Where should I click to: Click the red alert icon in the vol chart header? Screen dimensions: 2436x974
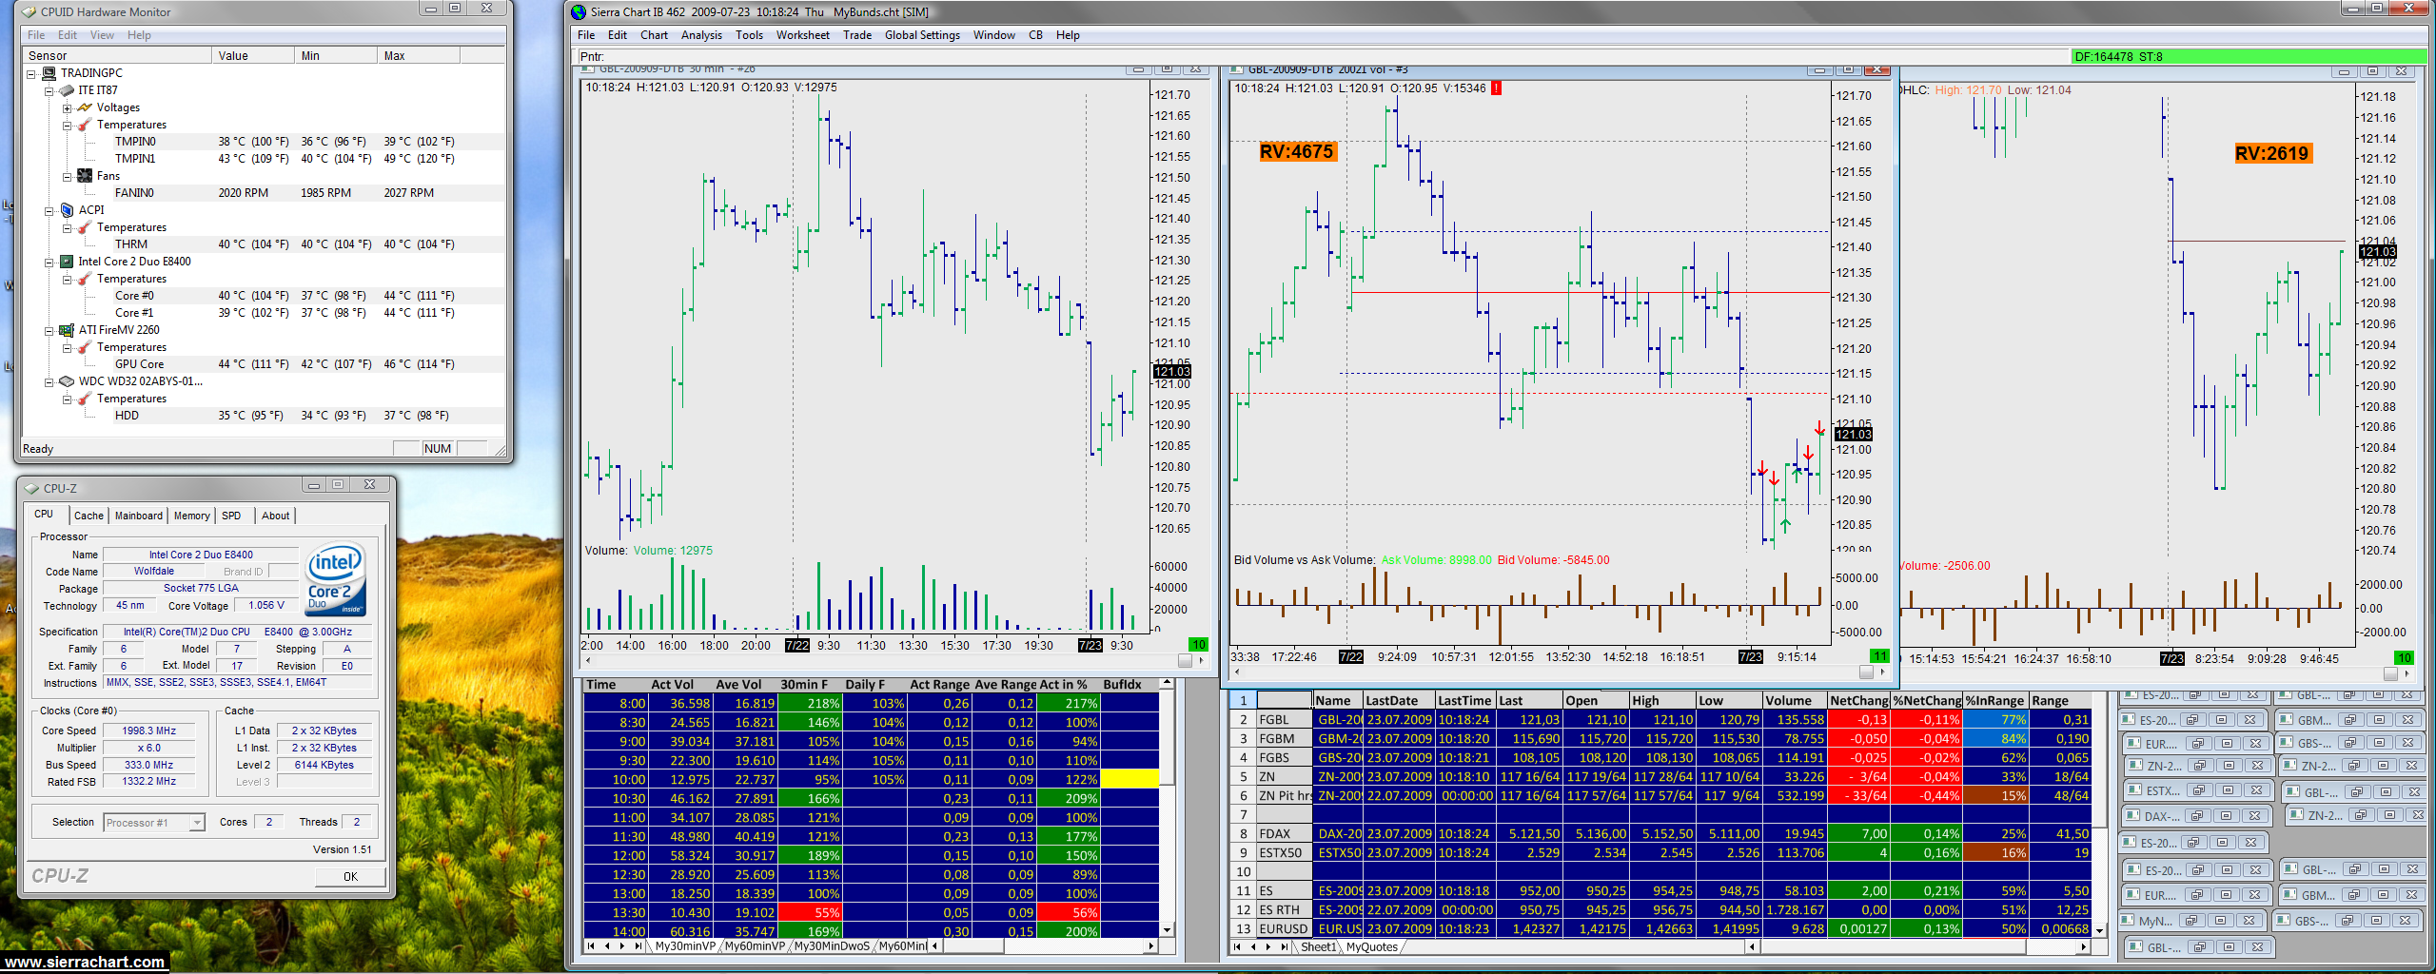point(1497,88)
